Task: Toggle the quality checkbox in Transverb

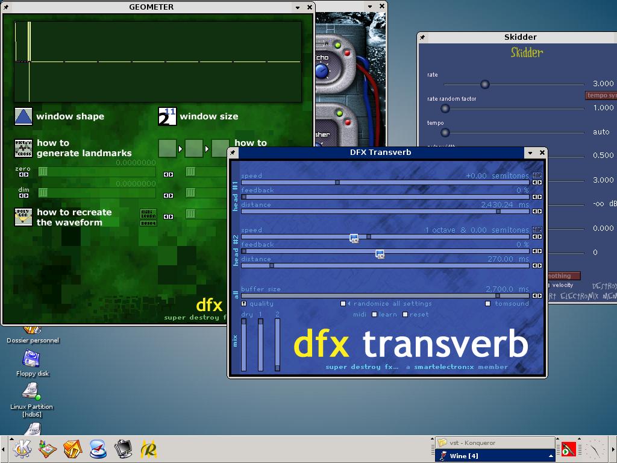Action: point(244,304)
